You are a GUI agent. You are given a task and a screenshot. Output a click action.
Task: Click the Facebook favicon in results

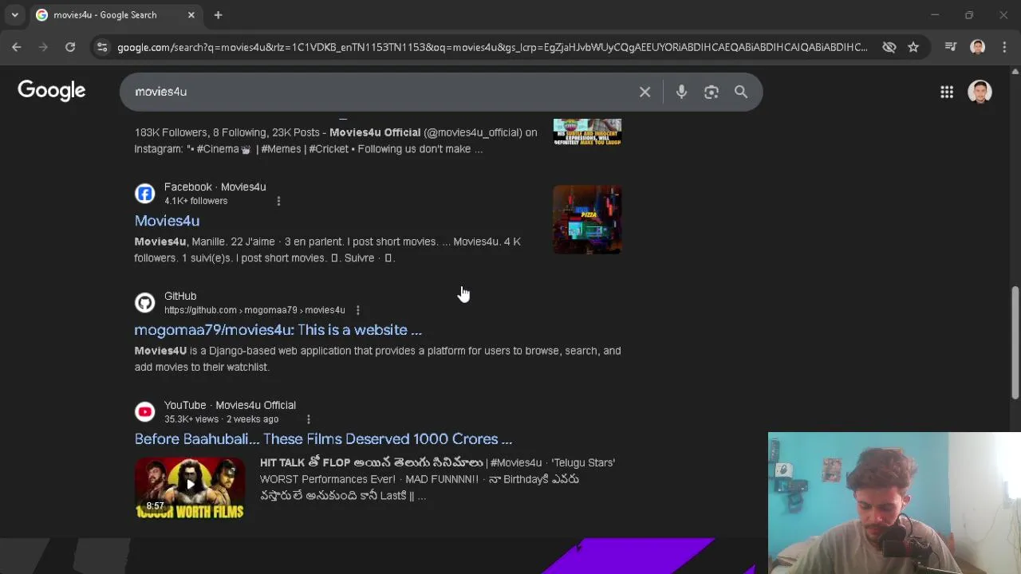144,194
